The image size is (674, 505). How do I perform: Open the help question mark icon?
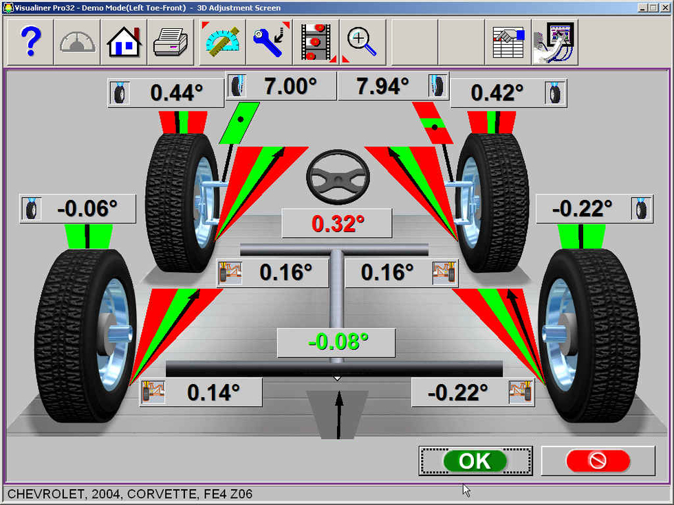(30, 42)
